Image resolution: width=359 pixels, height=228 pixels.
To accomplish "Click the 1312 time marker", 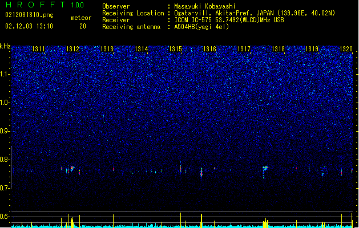I will click(72, 49).
